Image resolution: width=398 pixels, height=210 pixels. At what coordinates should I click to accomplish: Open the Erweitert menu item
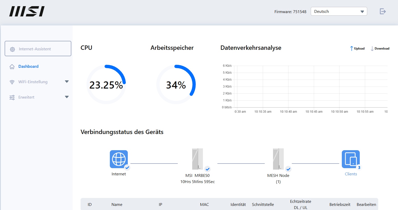[26, 97]
